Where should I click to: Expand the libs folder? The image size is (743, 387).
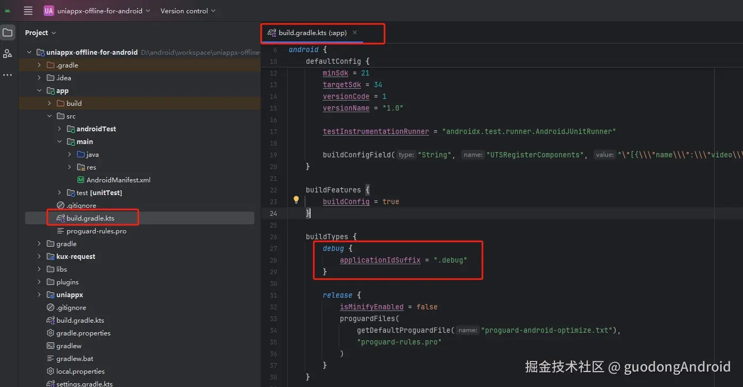(x=39, y=269)
